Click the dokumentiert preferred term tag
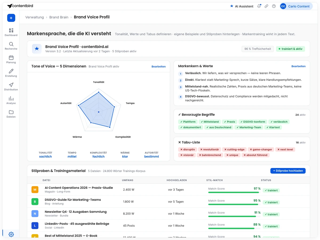The image size is (320, 240). tap(190, 127)
